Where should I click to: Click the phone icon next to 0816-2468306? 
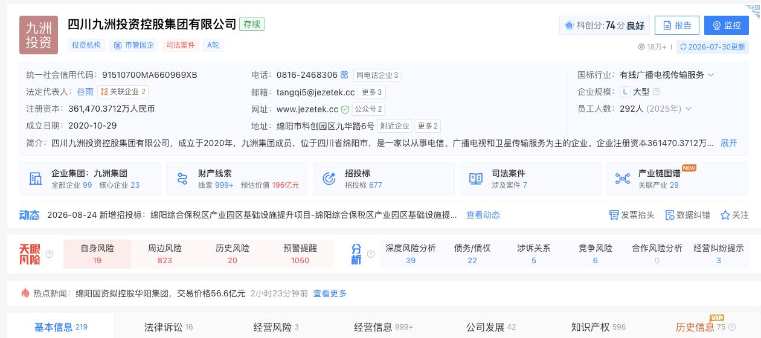(344, 75)
